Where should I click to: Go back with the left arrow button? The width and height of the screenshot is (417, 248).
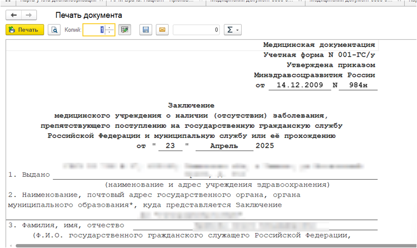14,15
